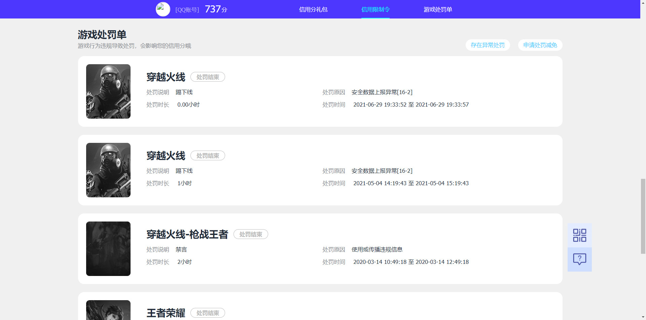Screen dimensions: 646x320
Task: Click the 使用或传播违规信息 penalty reason
Action: click(x=377, y=249)
